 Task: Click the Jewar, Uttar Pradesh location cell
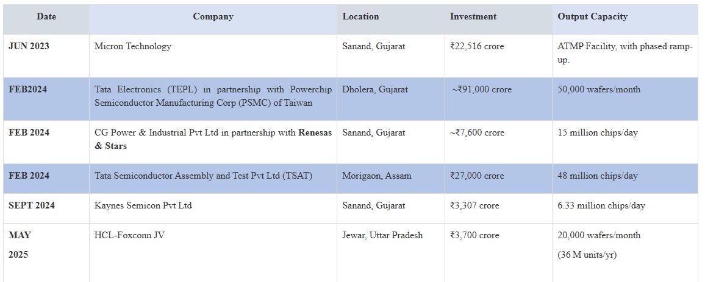(x=391, y=252)
